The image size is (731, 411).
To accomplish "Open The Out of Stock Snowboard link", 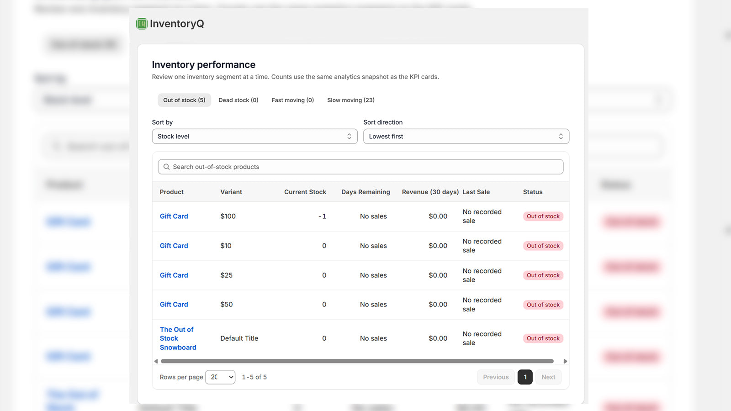I will (178, 338).
